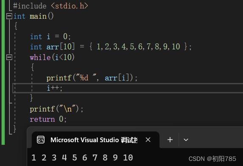The width and height of the screenshot is (243, 166).
Task: Click the 'int arr[10]' array declaration line
Action: [x=111, y=47]
